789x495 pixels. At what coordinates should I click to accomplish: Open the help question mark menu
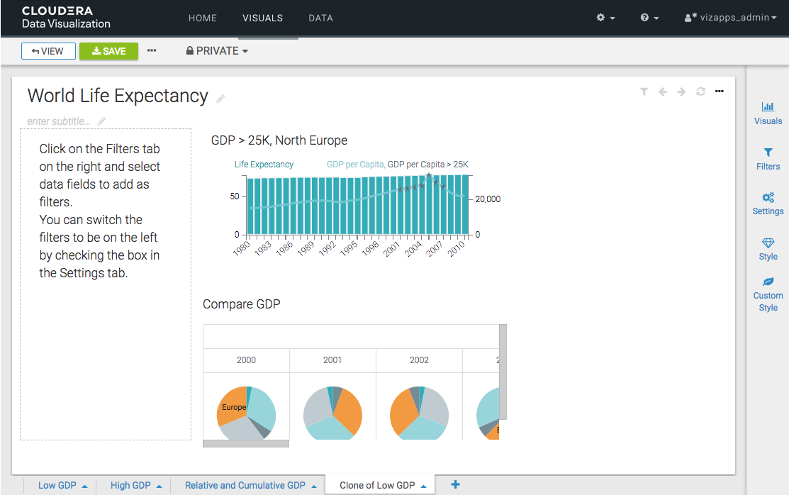point(649,18)
